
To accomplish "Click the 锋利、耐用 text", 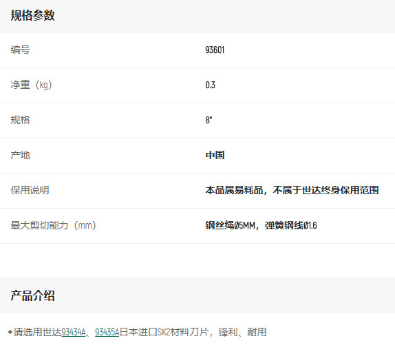I will [x=242, y=332].
